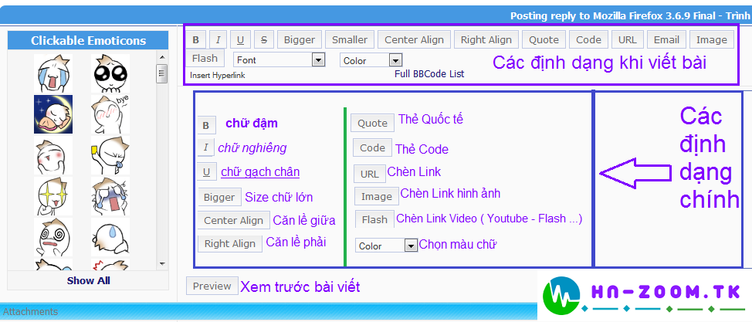Insert a Code tag from the top toolbar
This screenshot has height=322, width=752.
pos(589,40)
